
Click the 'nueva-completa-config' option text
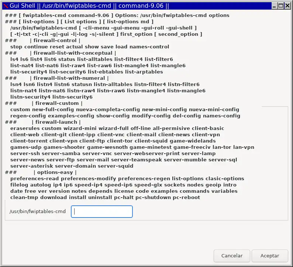[x=108, y=110]
